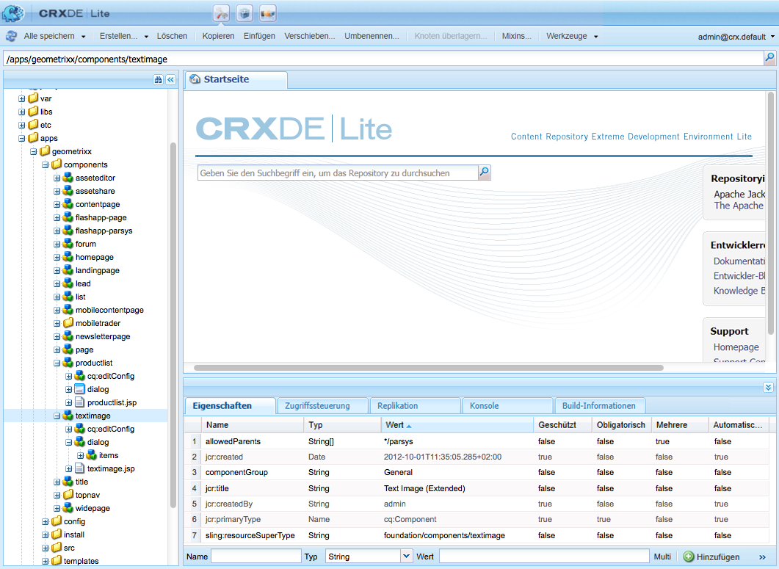The image size is (779, 569).
Task: Click the repository search magnifier button
Action: (x=484, y=173)
